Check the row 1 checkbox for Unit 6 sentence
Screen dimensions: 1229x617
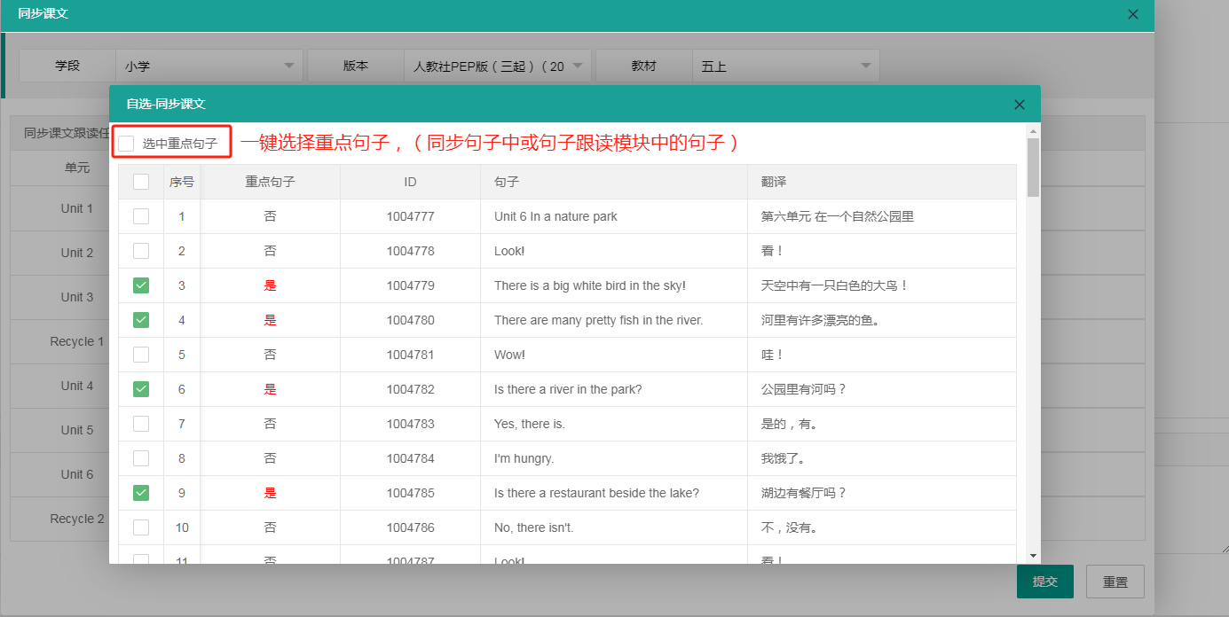point(141,216)
